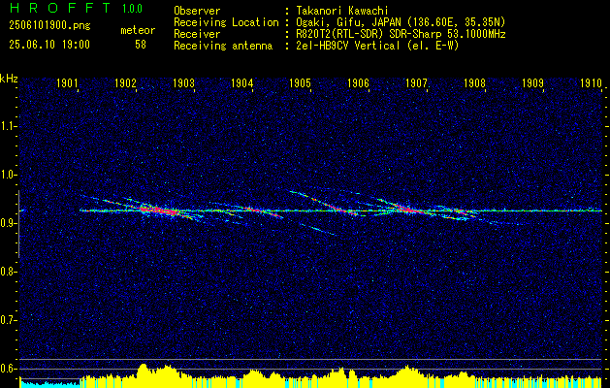The image size is (610, 388).
Task: Select observer name Takanori Kawachi
Action: [x=342, y=11]
